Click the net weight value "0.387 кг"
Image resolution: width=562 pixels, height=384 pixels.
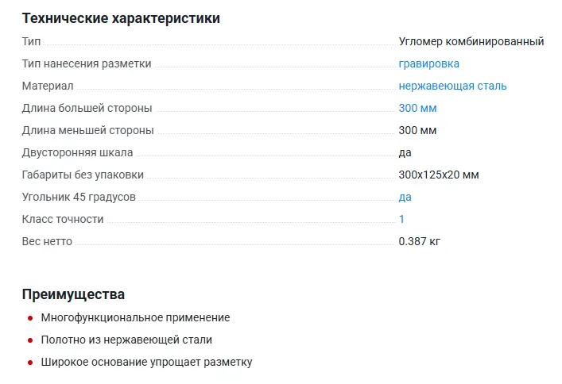click(419, 241)
